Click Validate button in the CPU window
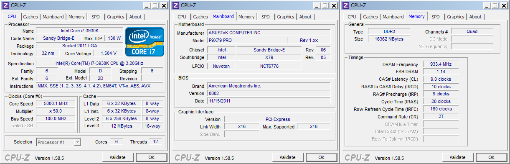The height and width of the screenshot is (164, 510). [x=117, y=157]
